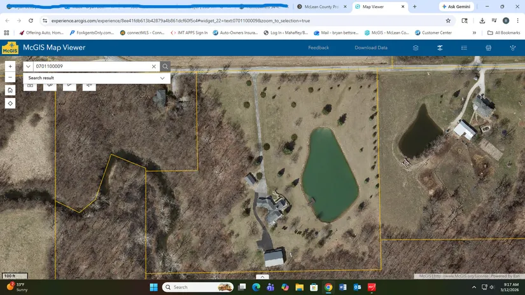Zoom in on the map
The height and width of the screenshot is (295, 525).
(10, 66)
